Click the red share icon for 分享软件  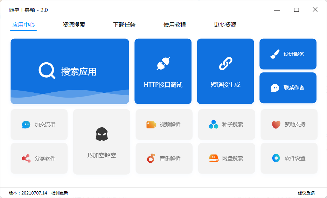pyautogui.click(x=26, y=158)
